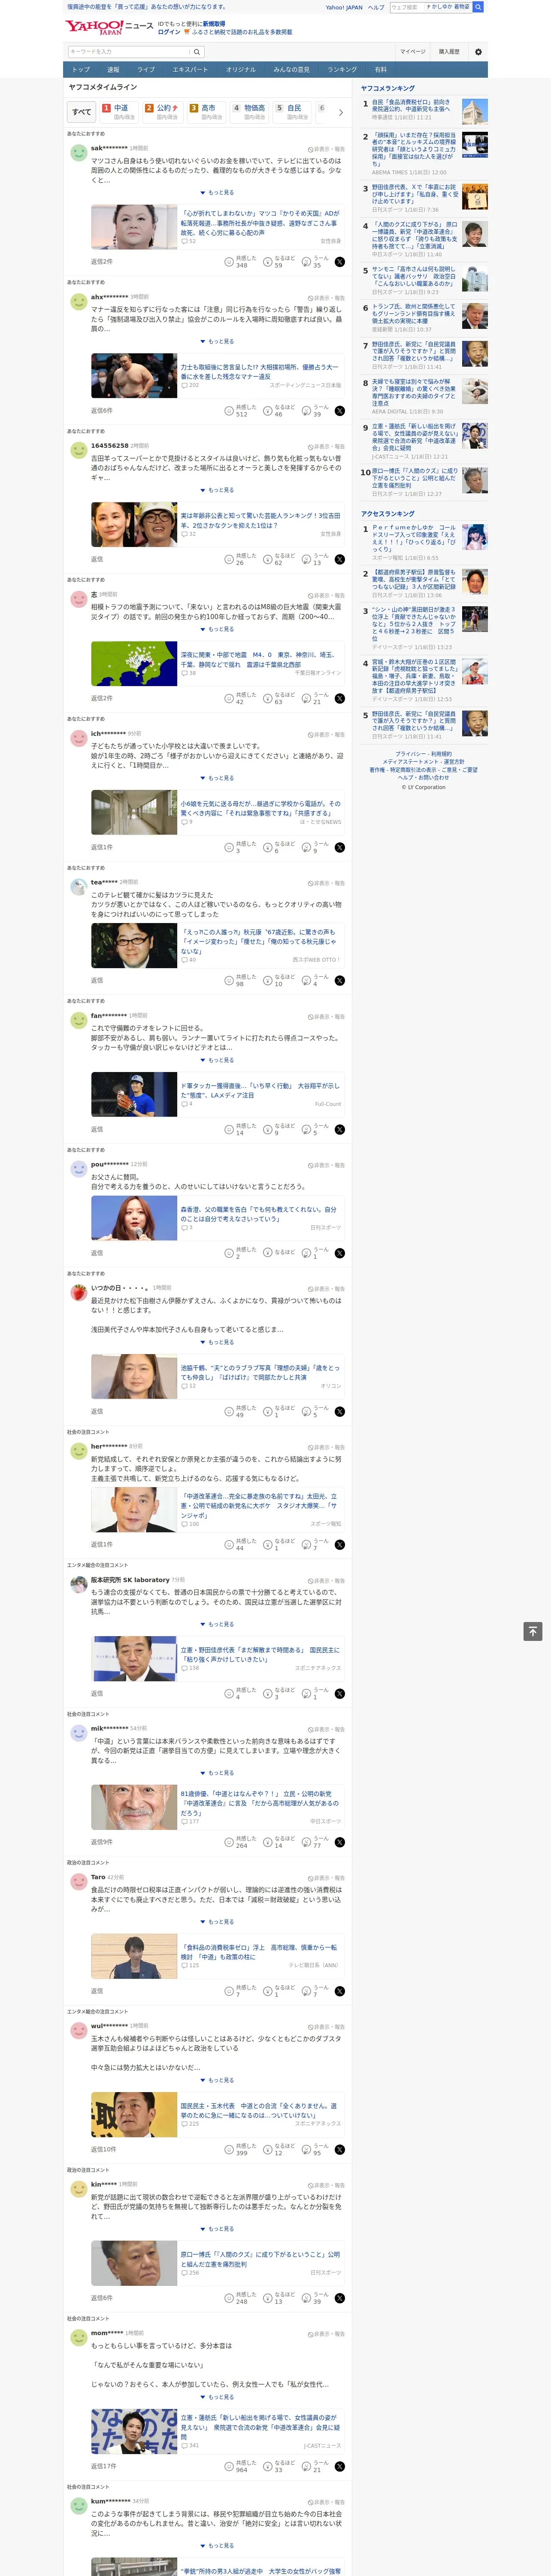This screenshot has width=551, height=2576.
Task: Select the 中道 topic tab
Action: 118,112
